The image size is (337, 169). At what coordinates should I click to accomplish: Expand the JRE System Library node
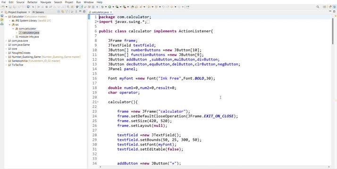point(10,21)
